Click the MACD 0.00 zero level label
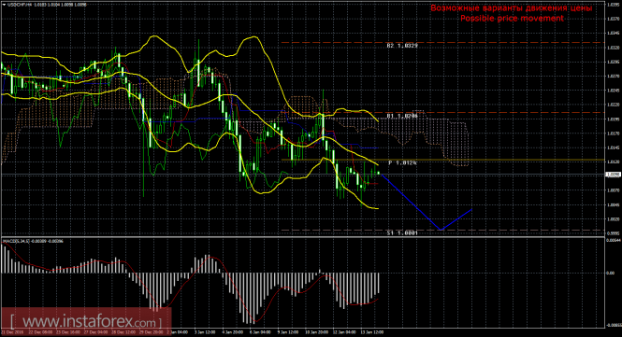The width and height of the screenshot is (622, 337). [x=610, y=273]
